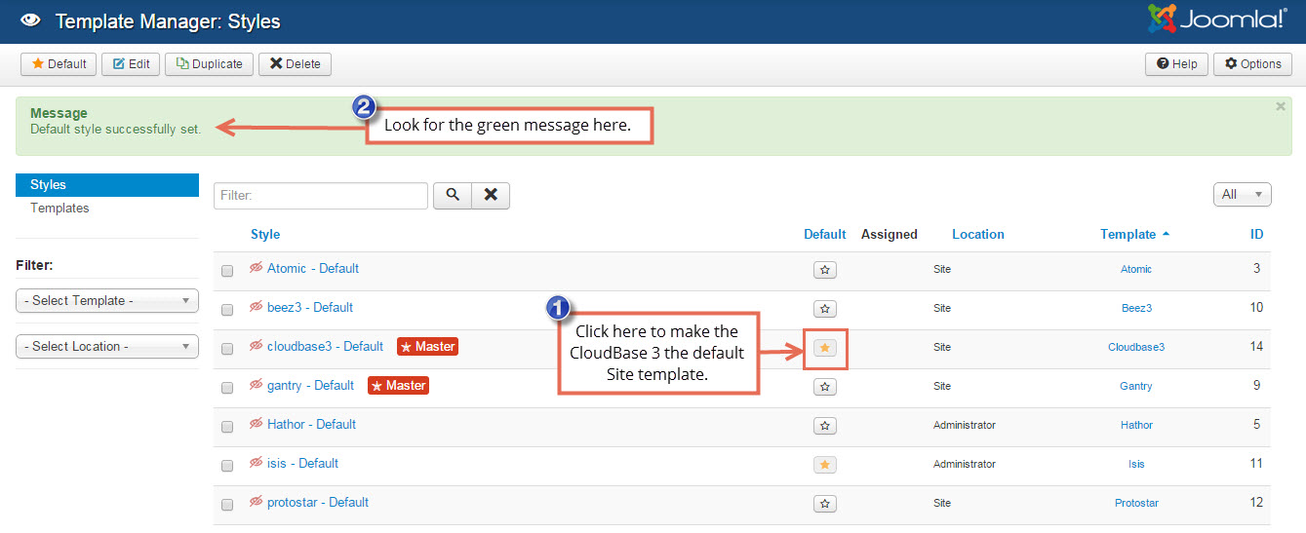Set Atomic as default via its star
1306x533 pixels.
[825, 270]
